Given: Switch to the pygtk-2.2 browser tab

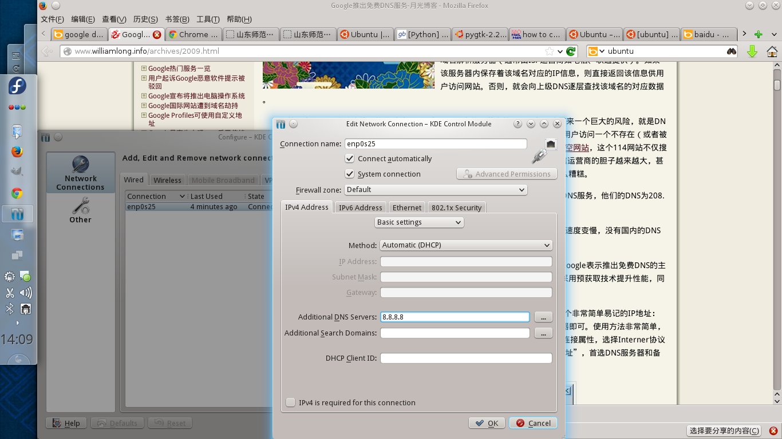Looking at the screenshot, I should 480,34.
